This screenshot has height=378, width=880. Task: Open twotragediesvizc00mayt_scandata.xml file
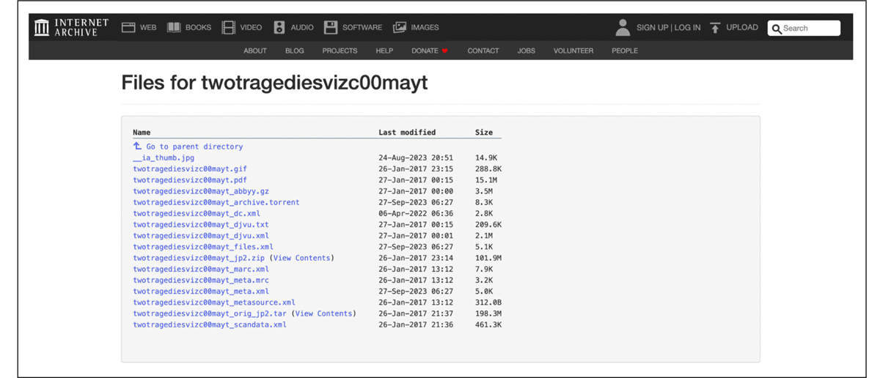pos(210,325)
